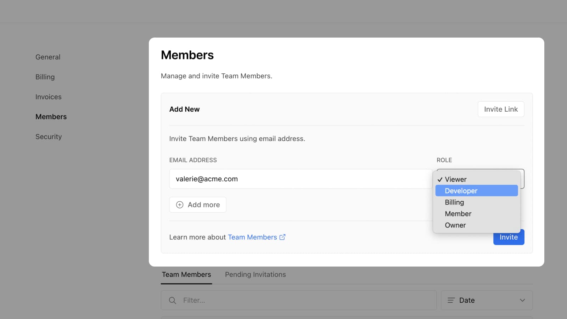The height and width of the screenshot is (319, 567).
Task: Choose Developer from the role options
Action: click(461, 191)
